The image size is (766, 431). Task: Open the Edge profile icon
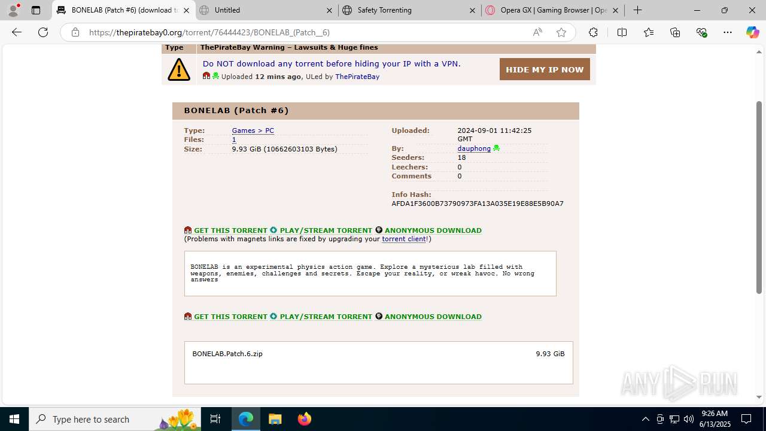13,10
